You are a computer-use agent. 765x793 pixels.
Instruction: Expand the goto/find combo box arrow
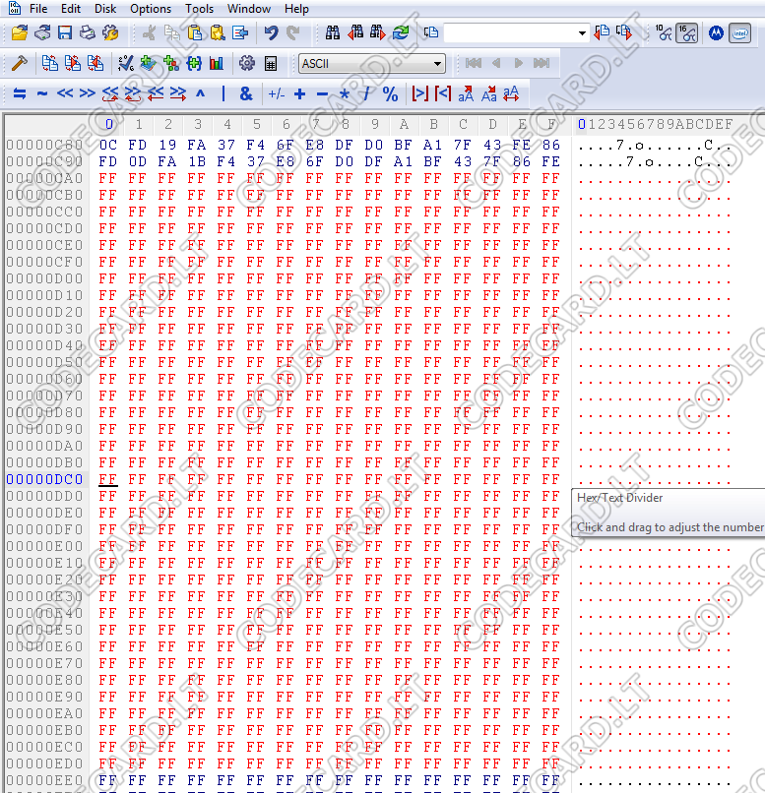coord(582,33)
